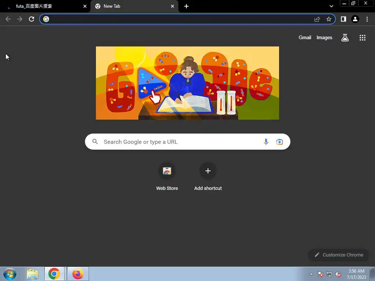Viewport: 375px width, 281px height.
Task: Open Search Labs flask icon
Action: pos(345,38)
